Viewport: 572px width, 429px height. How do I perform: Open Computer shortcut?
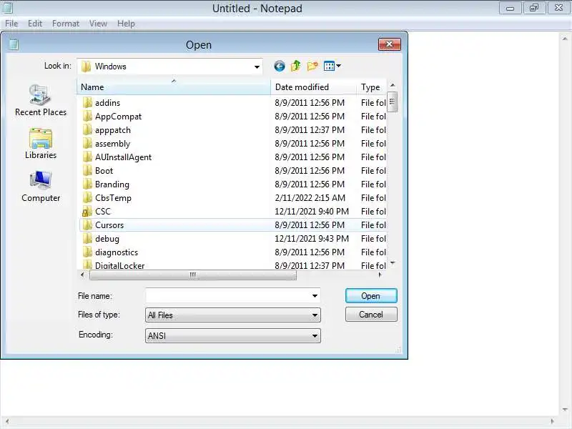[41, 187]
